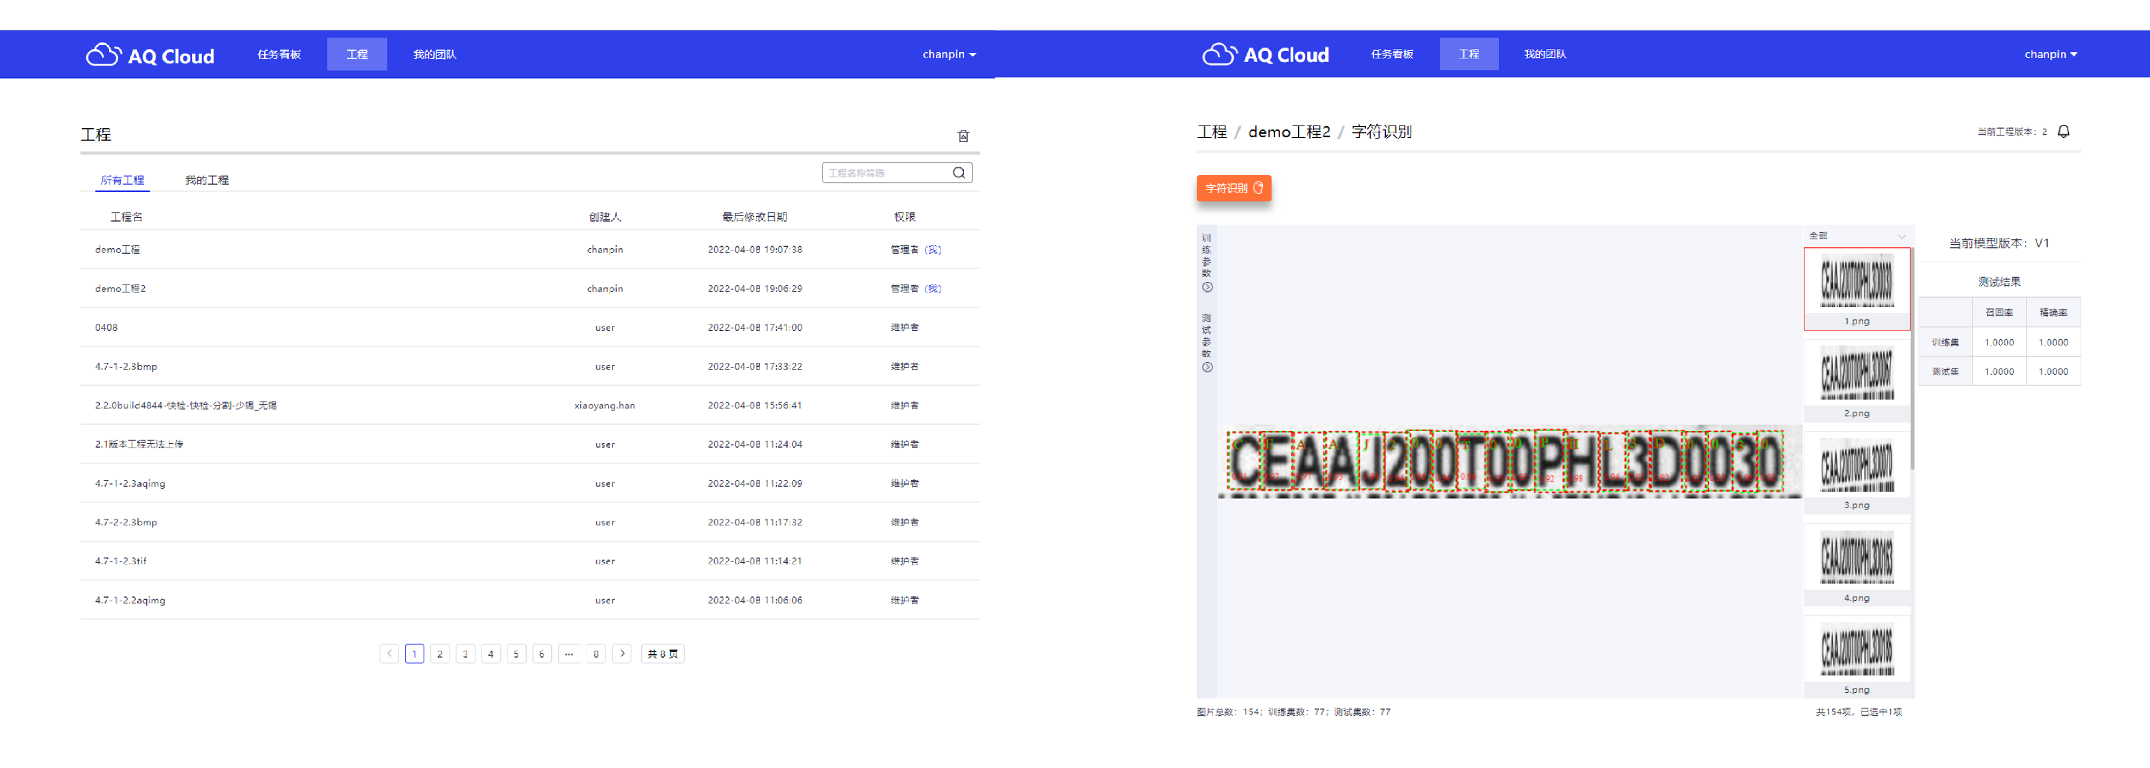Image resolution: width=2150 pixels, height=768 pixels.
Task: Click the trash icon in 工程 header
Action: pos(962,136)
